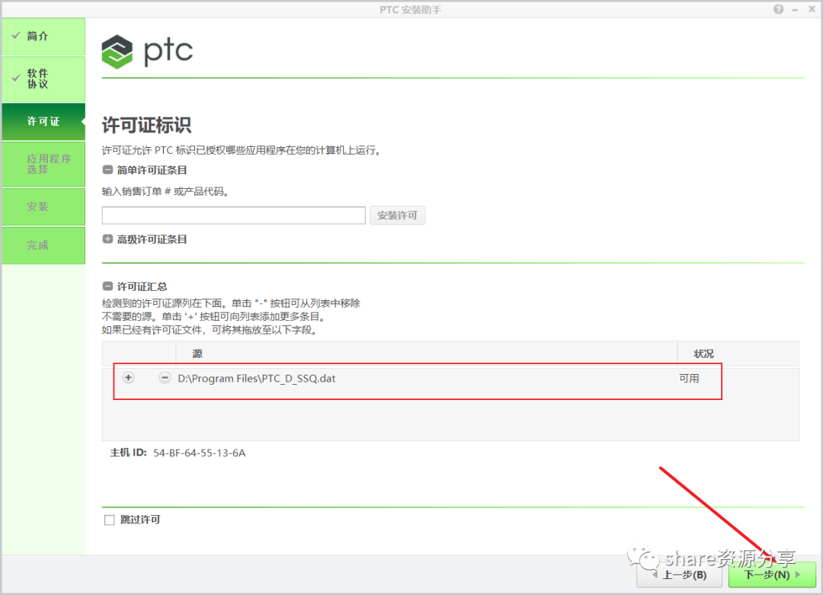Viewport: 823px width, 595px height.
Task: Click the checkmark icon beside 简介
Action: pyautogui.click(x=16, y=35)
